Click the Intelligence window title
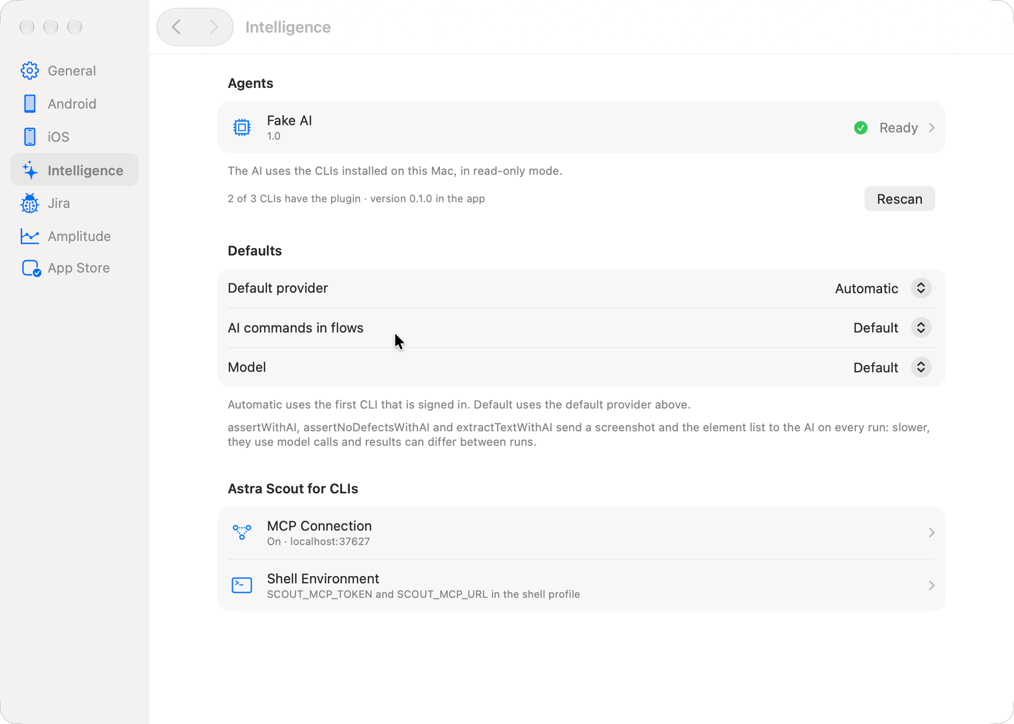This screenshot has width=1014, height=724. point(288,27)
